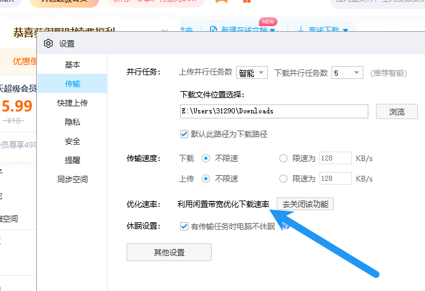Open the 隐私 settings tab

pos(73,122)
